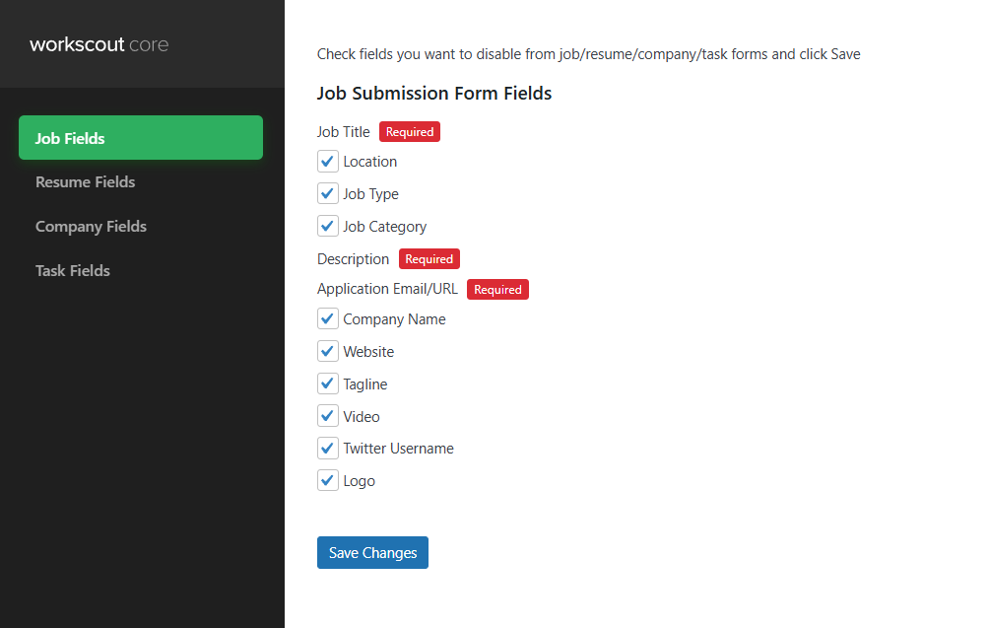Switch to the Resume Fields tab

point(86,182)
